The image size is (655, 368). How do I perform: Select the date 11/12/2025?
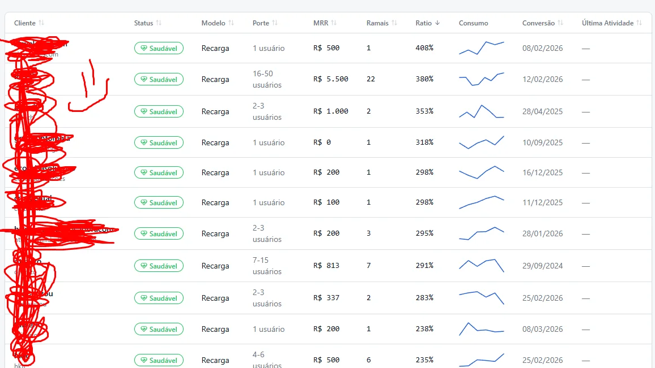[x=542, y=202]
